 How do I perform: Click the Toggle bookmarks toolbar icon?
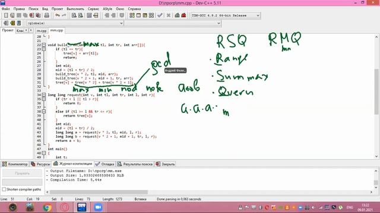[x=12, y=23]
